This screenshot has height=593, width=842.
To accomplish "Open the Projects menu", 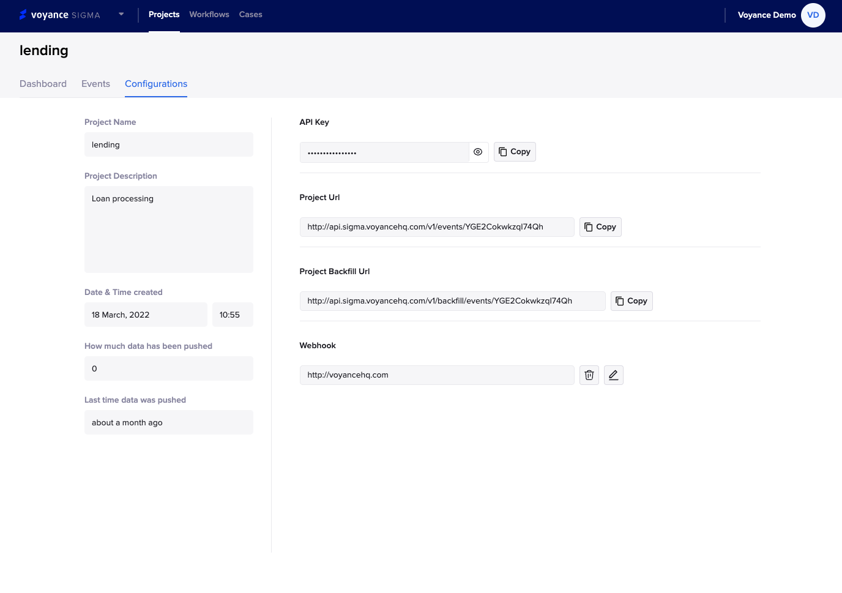I will point(164,14).
